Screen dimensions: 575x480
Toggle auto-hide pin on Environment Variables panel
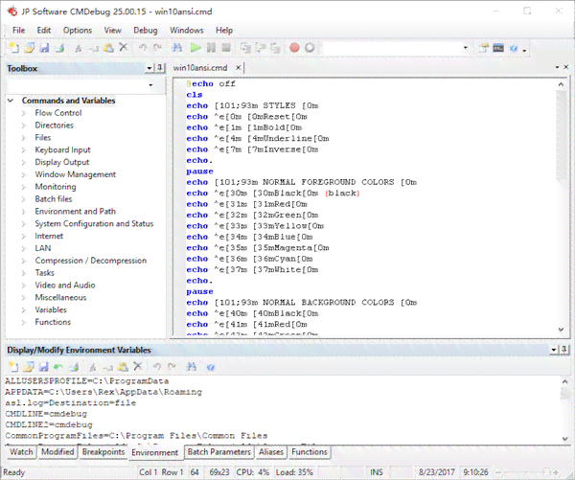[564, 350]
